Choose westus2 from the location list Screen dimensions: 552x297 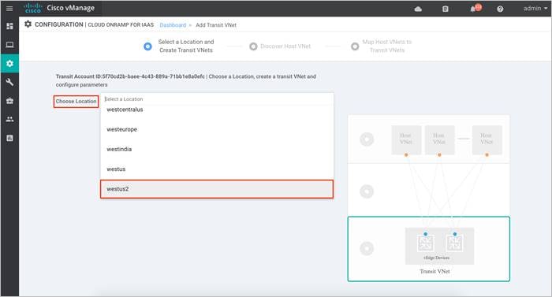click(x=217, y=189)
